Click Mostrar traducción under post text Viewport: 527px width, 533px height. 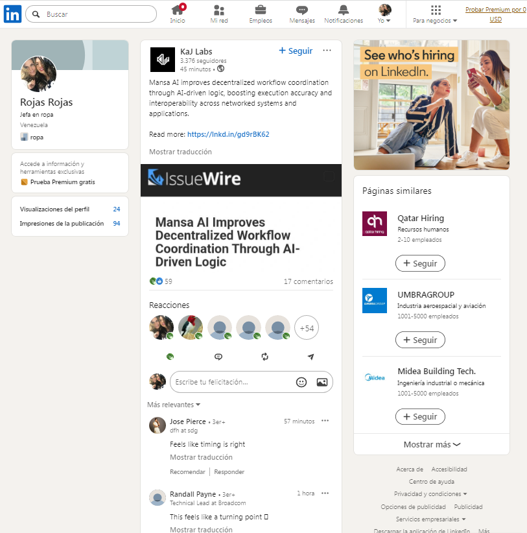click(180, 152)
